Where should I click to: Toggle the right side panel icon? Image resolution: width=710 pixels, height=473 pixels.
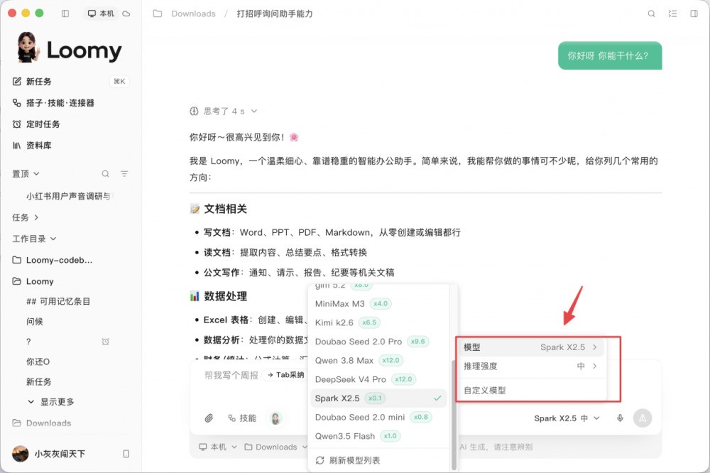pos(694,13)
